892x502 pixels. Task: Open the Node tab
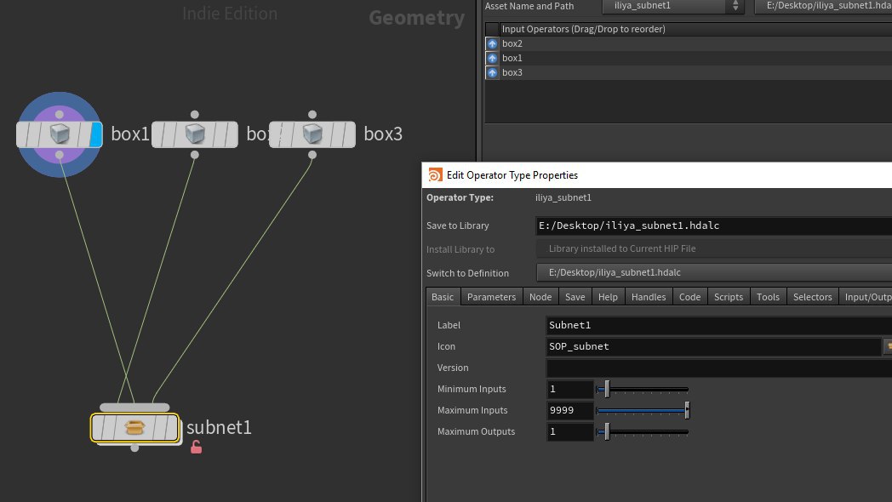click(540, 297)
